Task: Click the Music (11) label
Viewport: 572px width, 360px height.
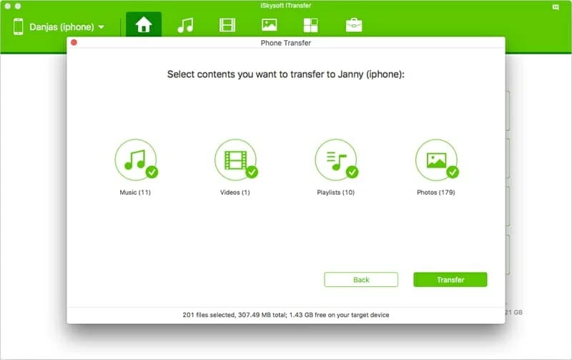Action: [135, 193]
